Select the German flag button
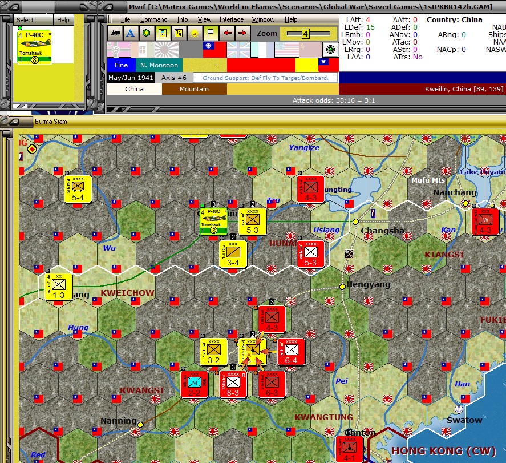 pos(119,50)
